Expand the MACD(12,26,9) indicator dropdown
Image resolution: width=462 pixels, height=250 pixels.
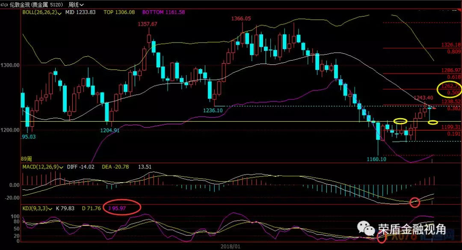coord(62,167)
